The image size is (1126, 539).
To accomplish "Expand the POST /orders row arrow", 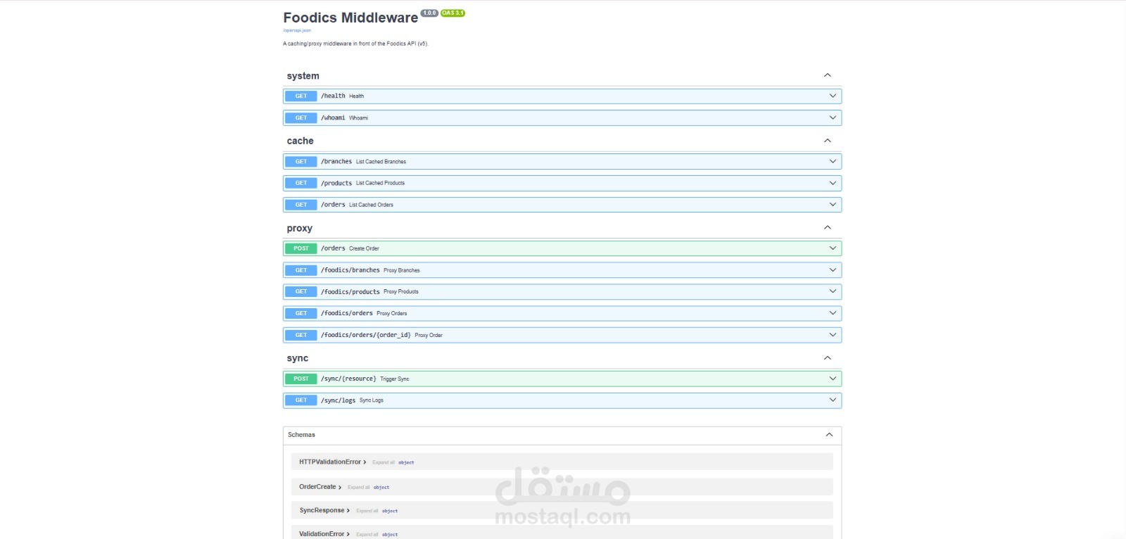I will coord(833,248).
